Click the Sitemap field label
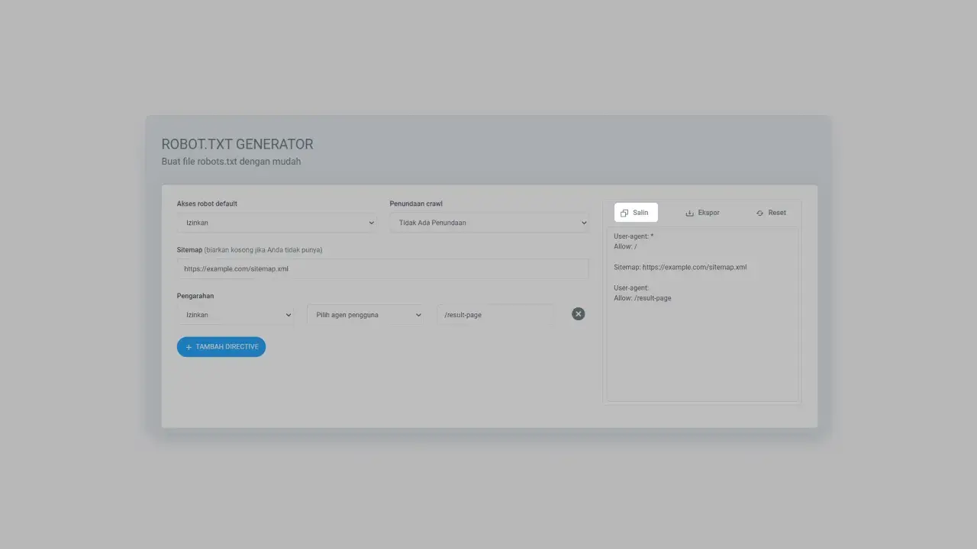The width and height of the screenshot is (977, 549). coord(189,250)
